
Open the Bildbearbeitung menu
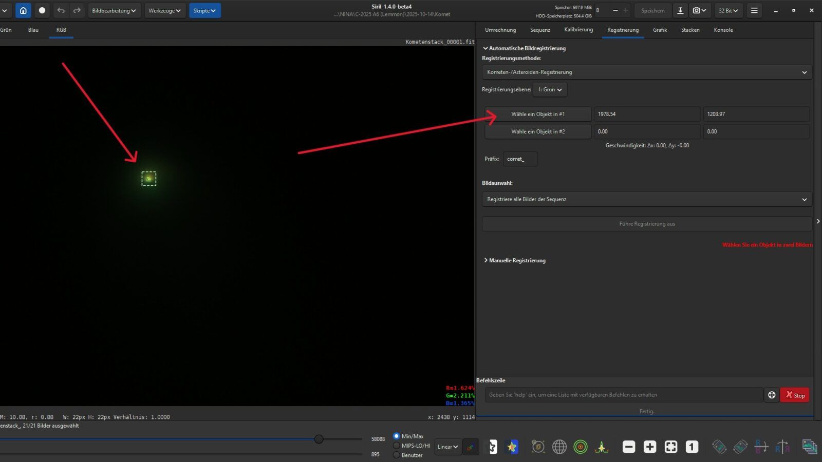pyautogui.click(x=114, y=10)
